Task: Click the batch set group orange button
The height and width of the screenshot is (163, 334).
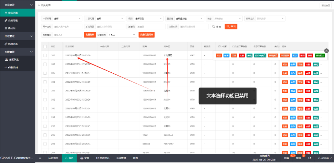Action: pos(147,35)
